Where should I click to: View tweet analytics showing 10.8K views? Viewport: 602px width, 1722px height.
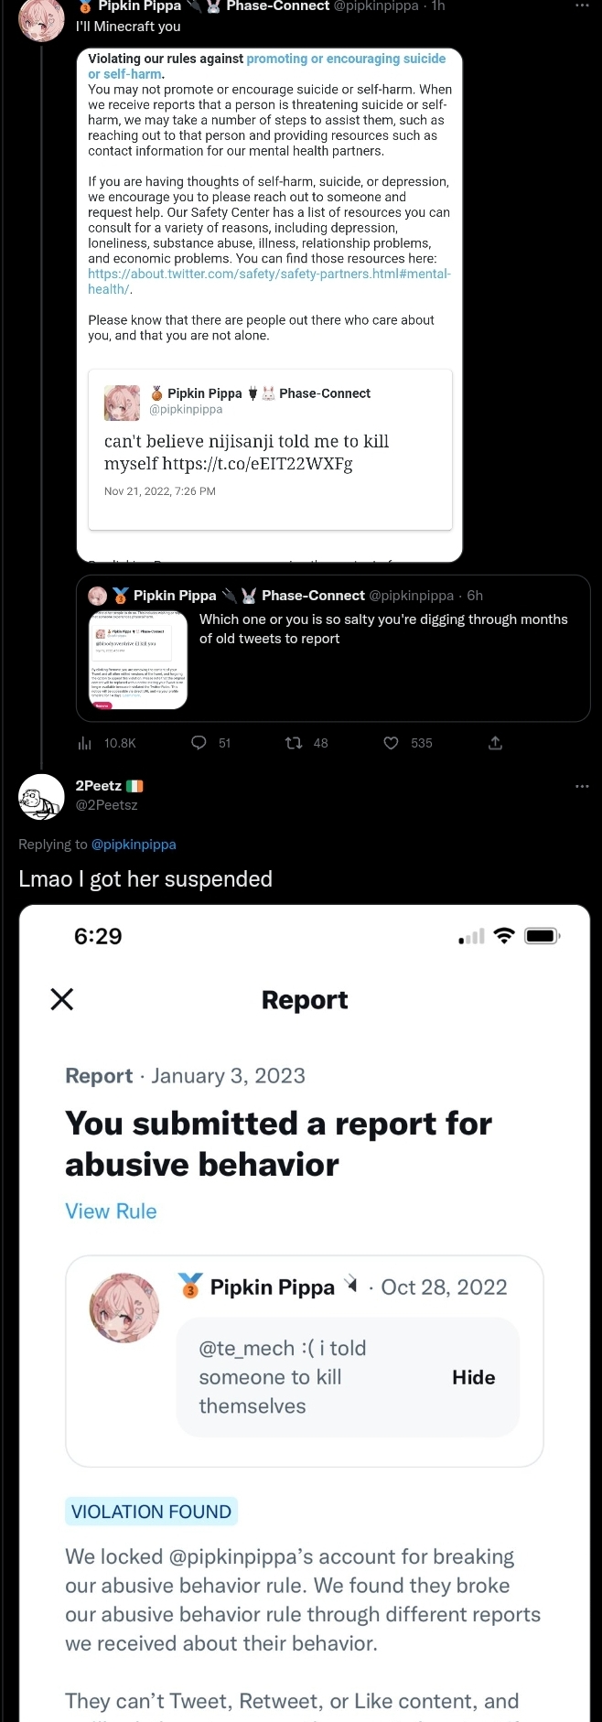(85, 743)
